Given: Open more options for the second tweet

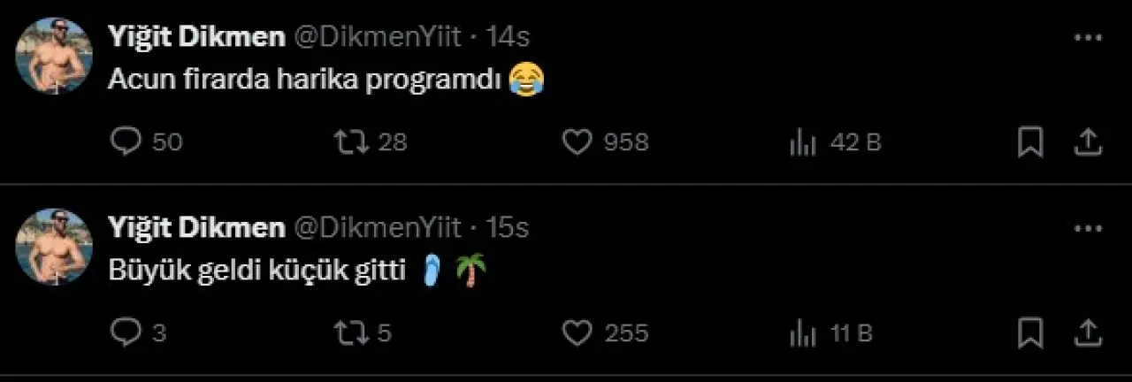Looking at the screenshot, I should [x=1087, y=228].
